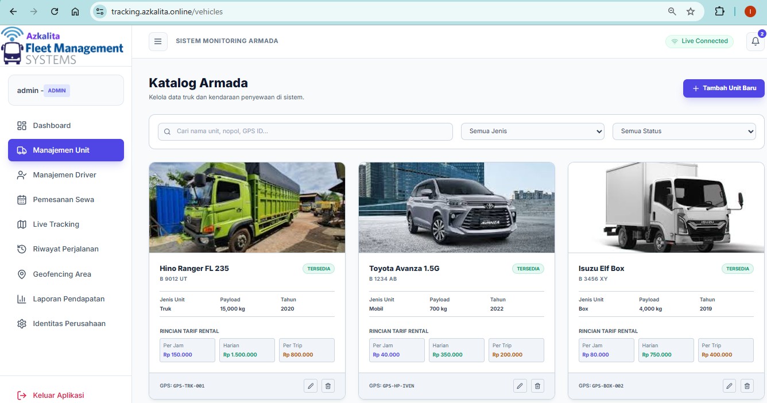
Task: Edit the Hino Ranger FL 235 unit
Action: click(311, 386)
